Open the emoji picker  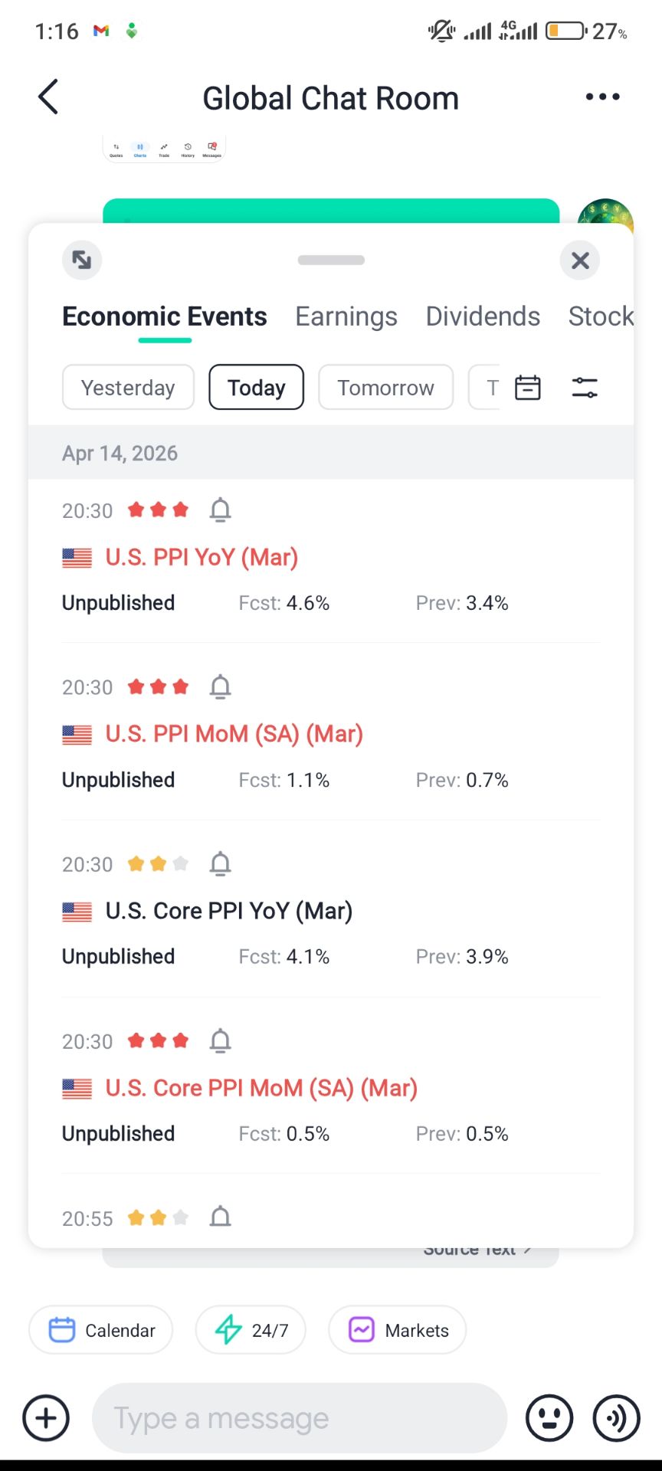pyautogui.click(x=549, y=1418)
